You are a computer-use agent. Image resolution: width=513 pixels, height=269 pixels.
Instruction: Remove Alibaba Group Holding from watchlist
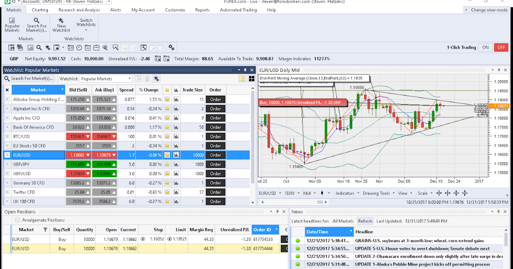tap(7, 99)
